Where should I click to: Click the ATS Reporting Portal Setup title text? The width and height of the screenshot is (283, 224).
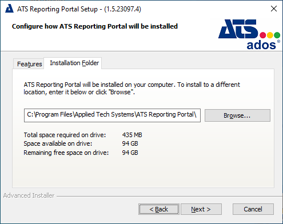[79, 9]
